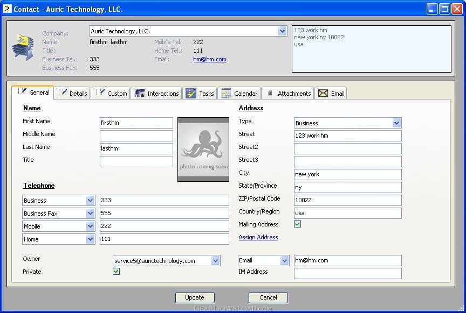Click the address summary box in header
The height and width of the screenshot is (313, 466).
coord(372,49)
